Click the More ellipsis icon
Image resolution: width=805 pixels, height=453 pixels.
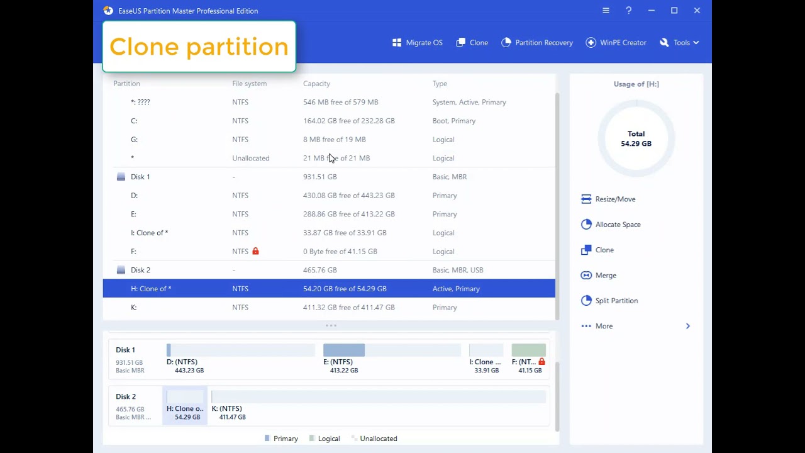coord(586,326)
